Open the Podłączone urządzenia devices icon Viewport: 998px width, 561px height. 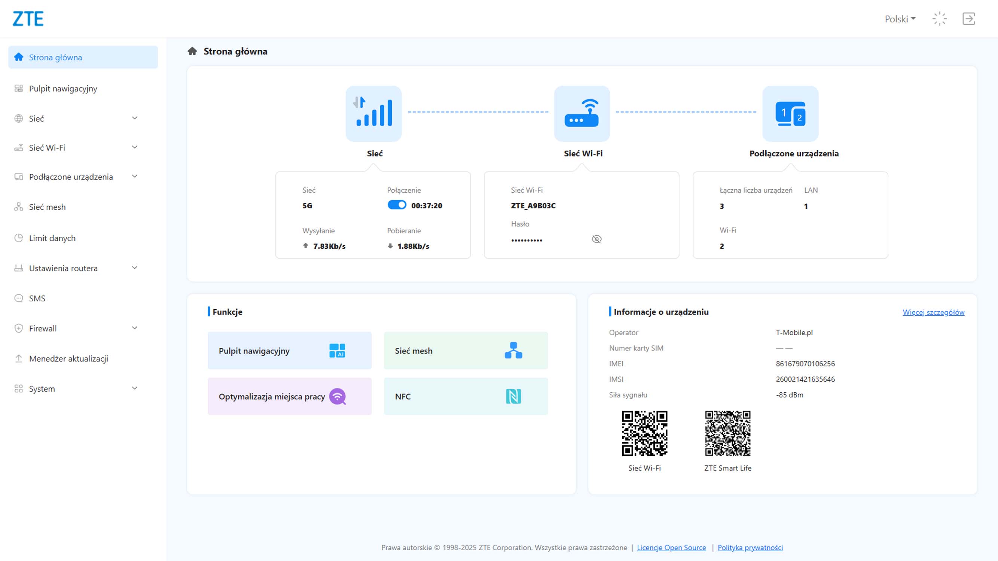tap(790, 113)
